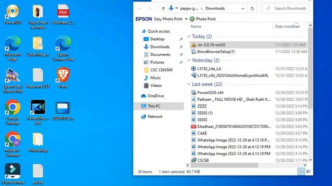The height and width of the screenshot is (186, 332).
Task: Open the Password 123 text file
Action: 38,78
